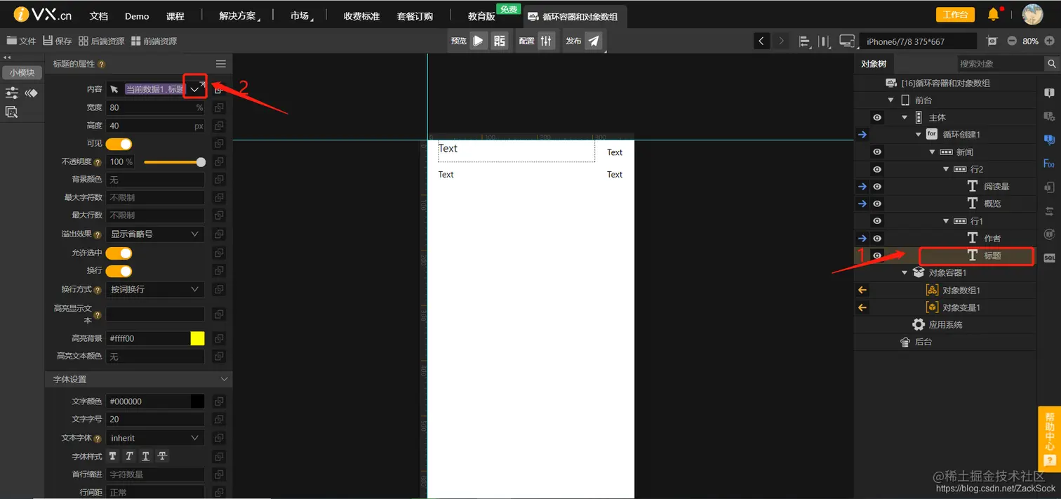Open the configuration sliders icon

pyautogui.click(x=546, y=41)
